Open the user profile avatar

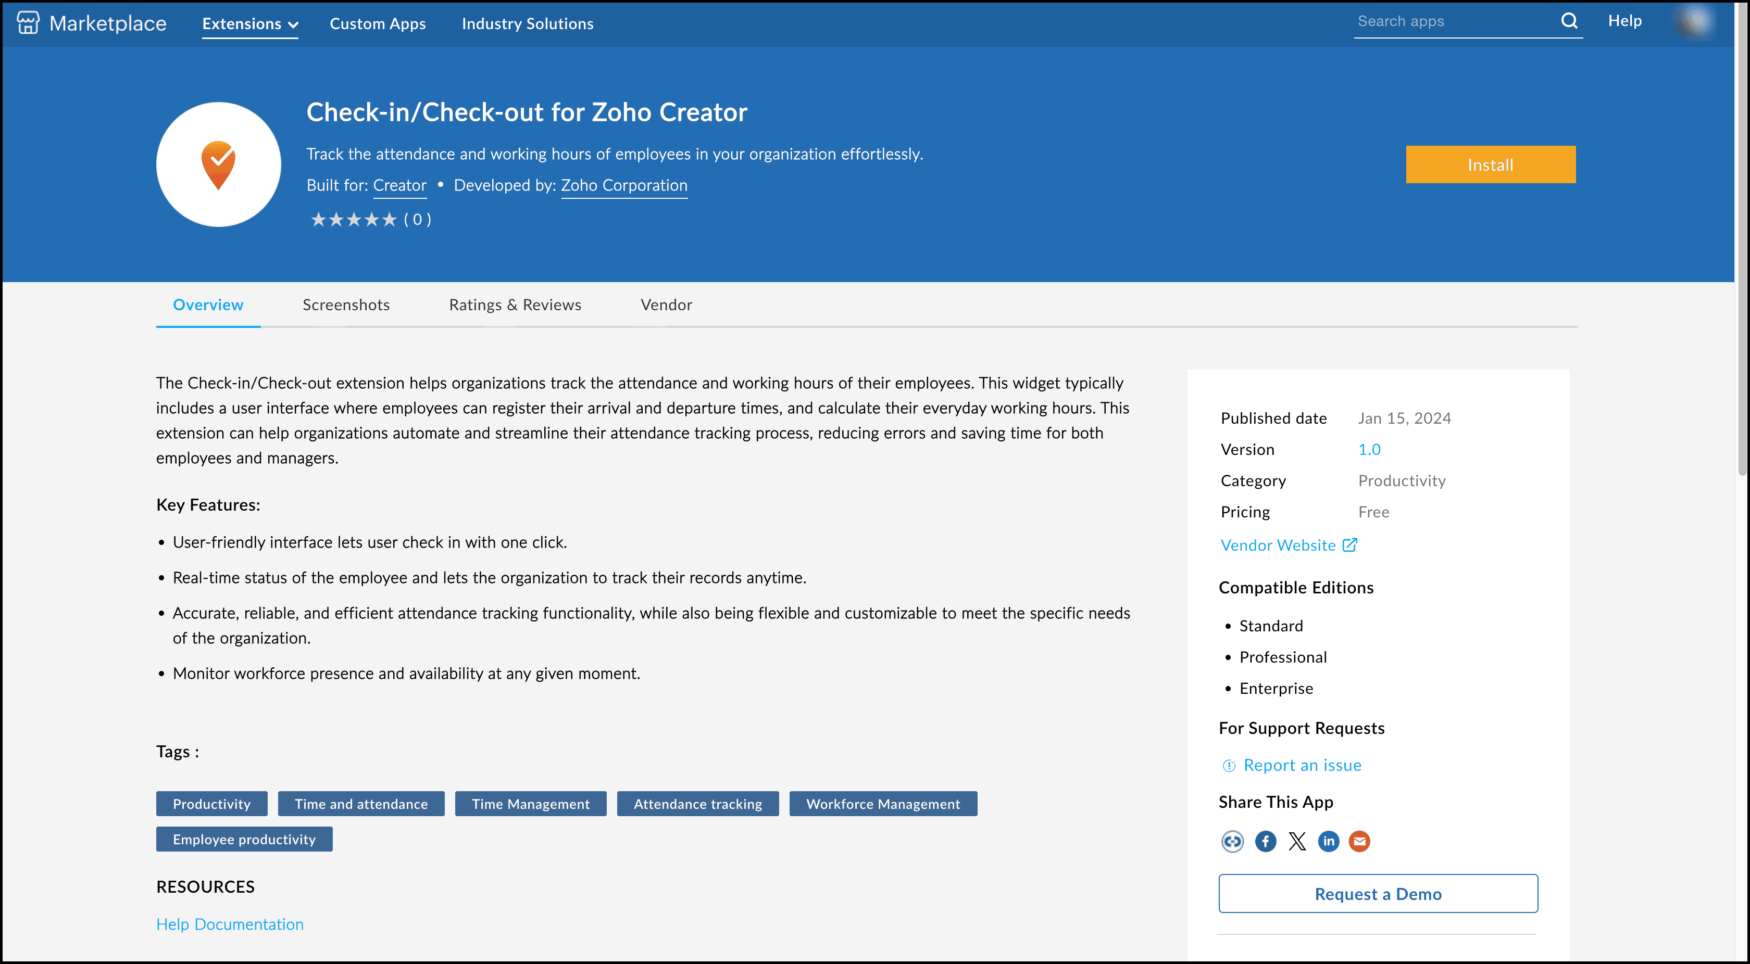click(x=1695, y=22)
